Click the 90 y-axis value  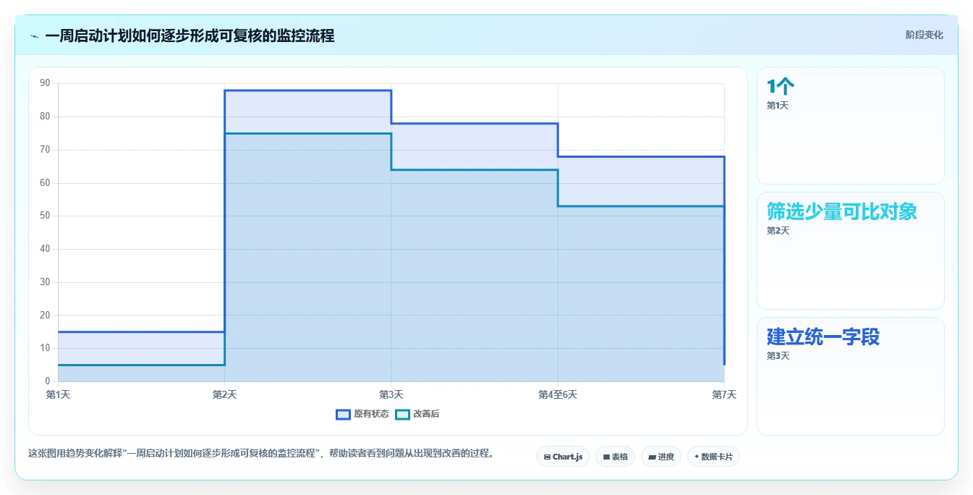tap(45, 83)
